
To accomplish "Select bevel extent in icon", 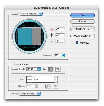I will pos(56,86).
